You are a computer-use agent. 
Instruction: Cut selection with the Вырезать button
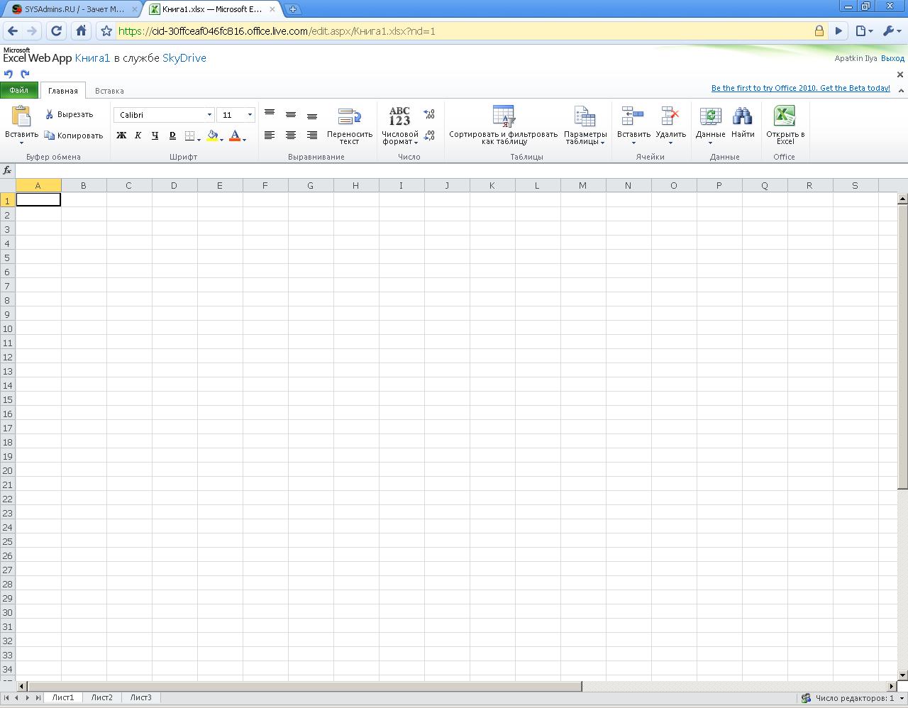click(69, 114)
